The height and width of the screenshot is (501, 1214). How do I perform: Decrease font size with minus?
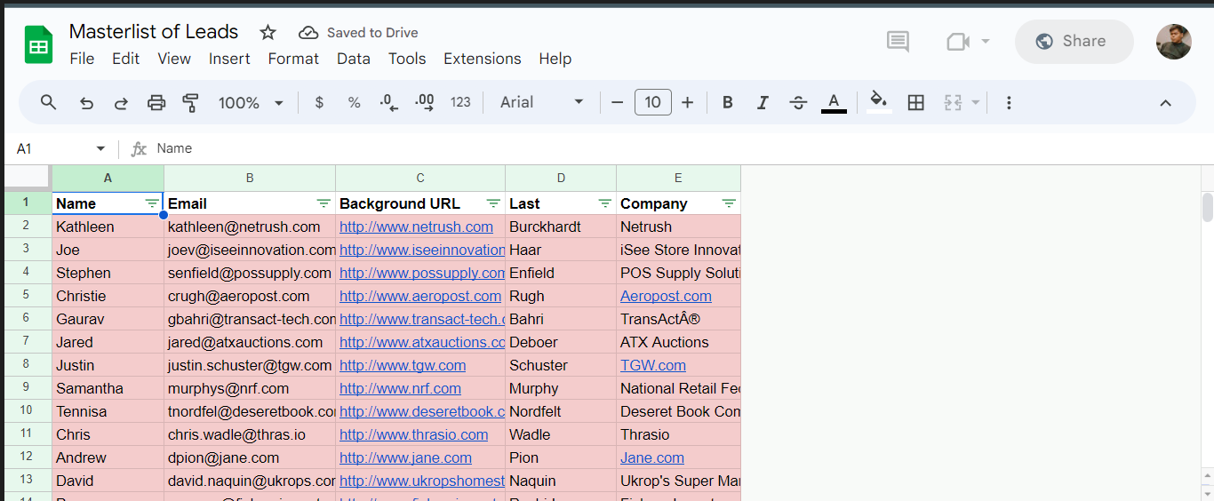pos(617,103)
